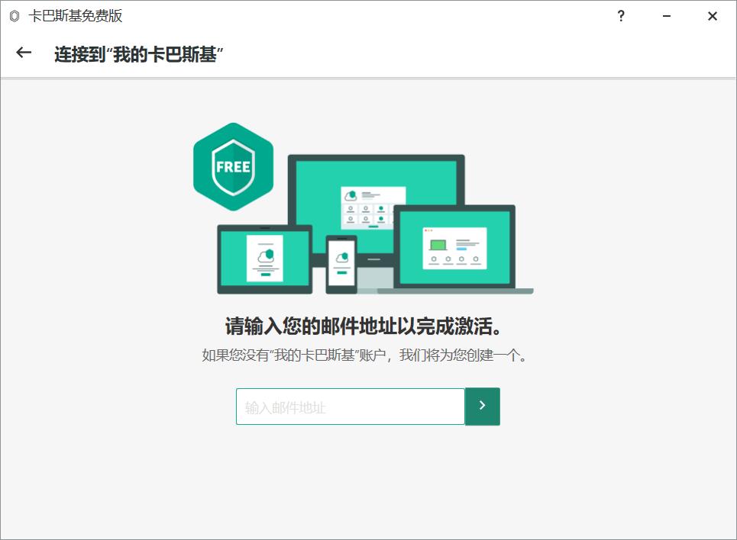Click the window title 卡巴斯基免费版
The image size is (737, 540).
75,16
